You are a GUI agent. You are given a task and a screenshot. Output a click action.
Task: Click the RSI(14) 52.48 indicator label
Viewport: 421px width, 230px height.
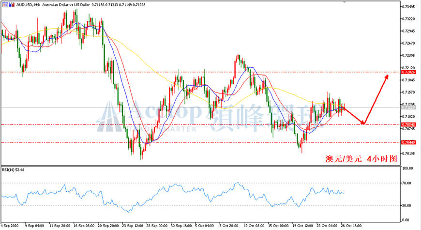(13, 169)
